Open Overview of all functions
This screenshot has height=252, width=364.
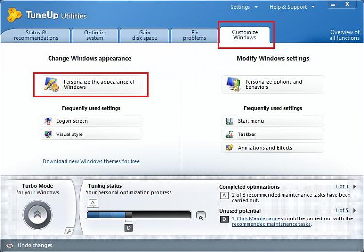point(345,35)
